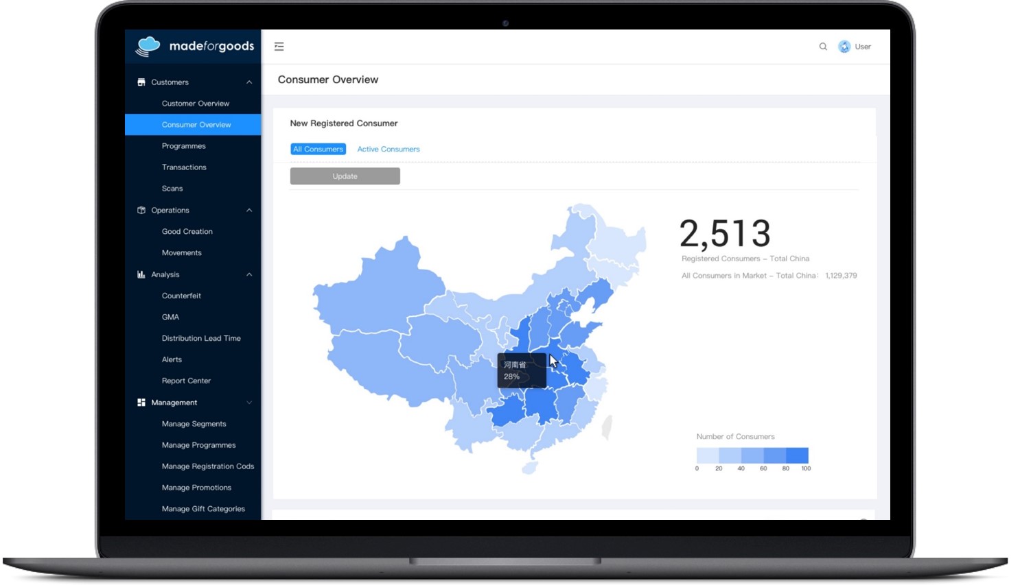Open Report Center
Viewport: 1020px width, 585px height.
(186, 381)
